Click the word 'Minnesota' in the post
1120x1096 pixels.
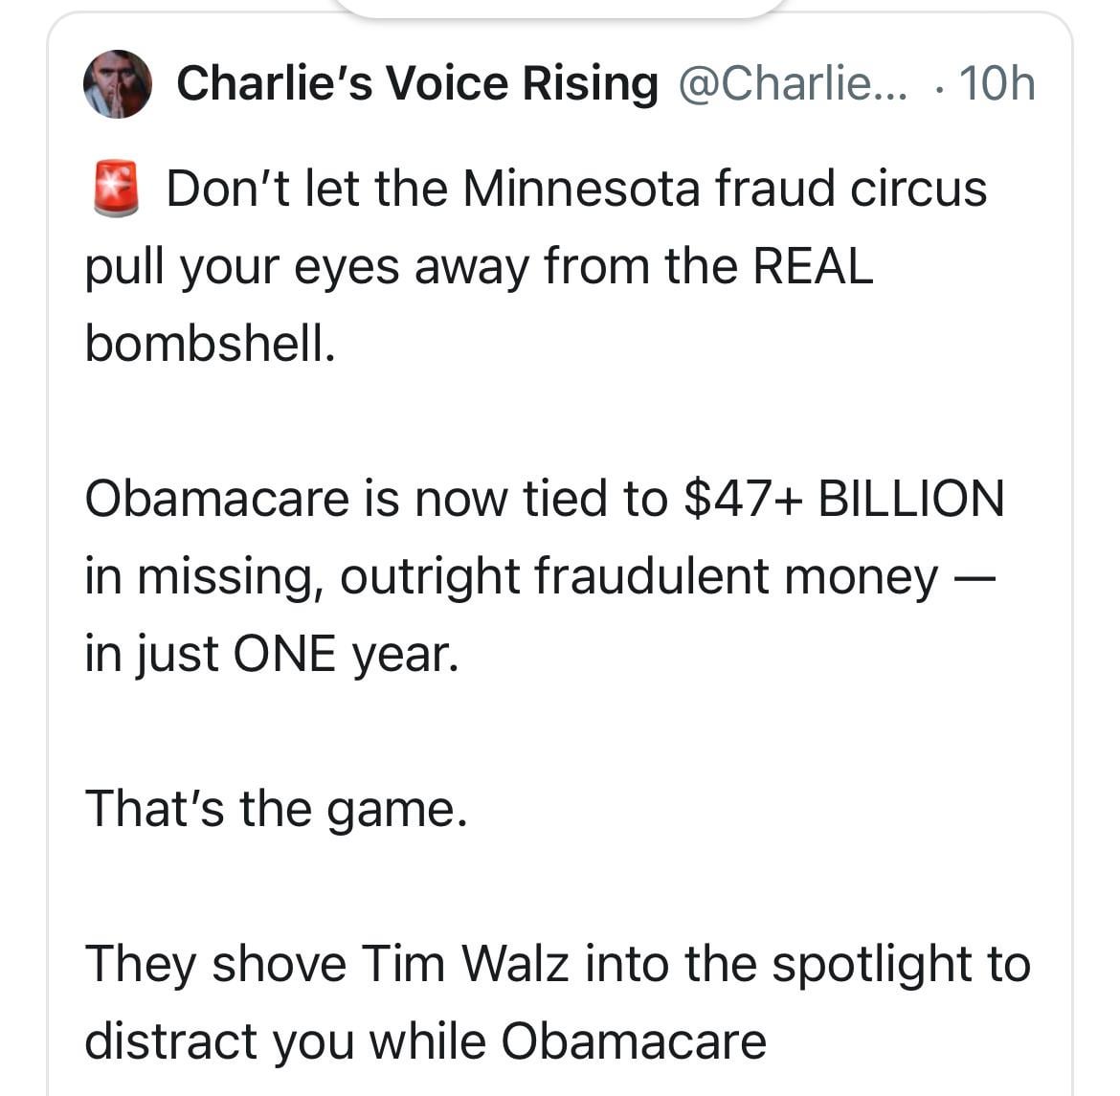[x=581, y=189]
